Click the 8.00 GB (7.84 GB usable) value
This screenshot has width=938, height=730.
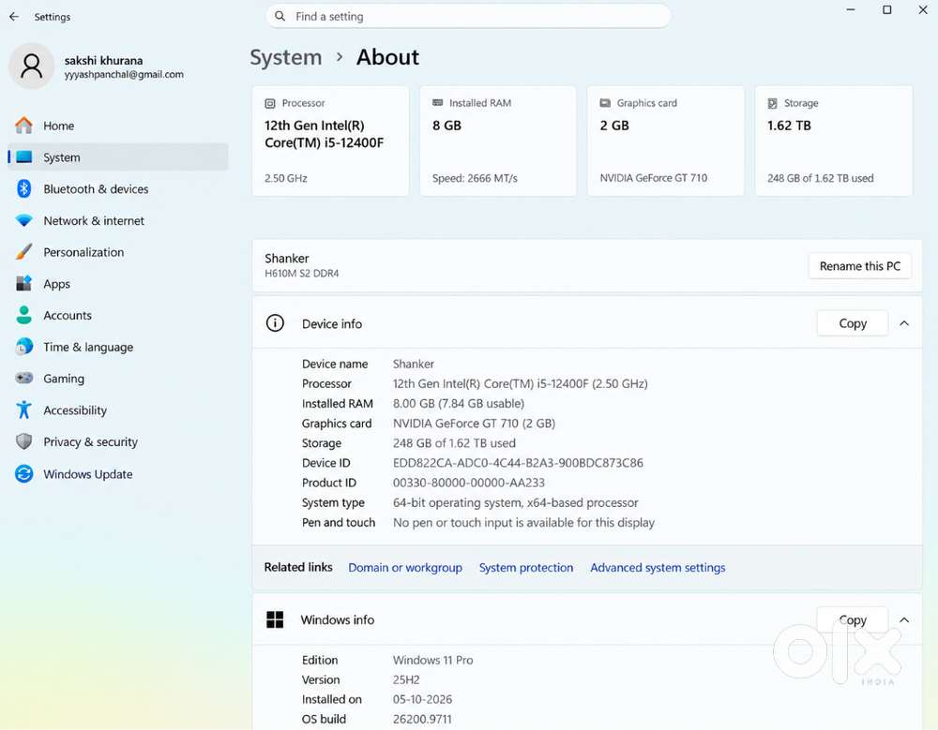point(459,404)
